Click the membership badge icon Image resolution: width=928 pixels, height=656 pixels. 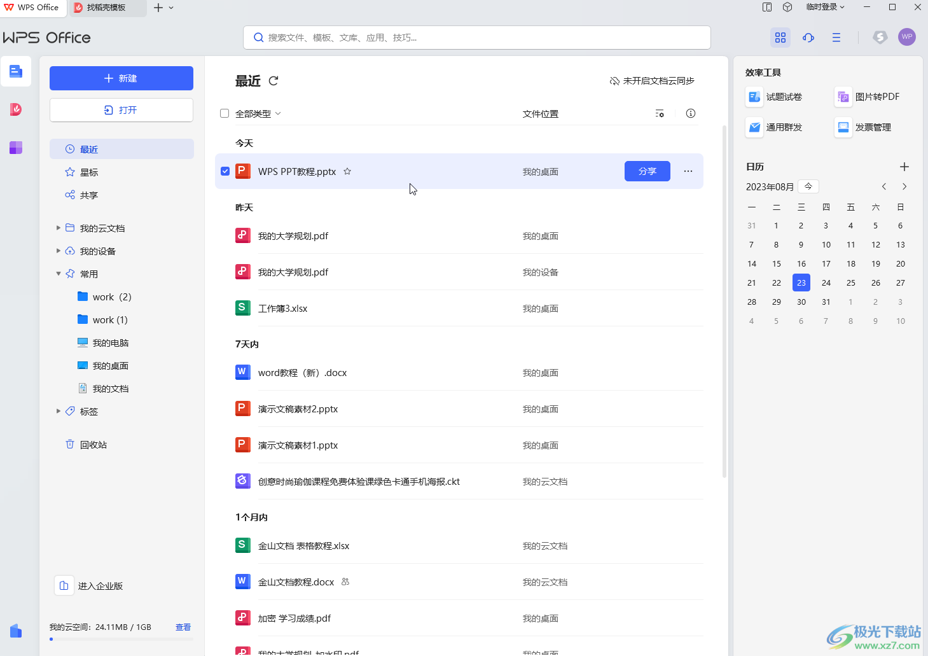pyautogui.click(x=880, y=37)
